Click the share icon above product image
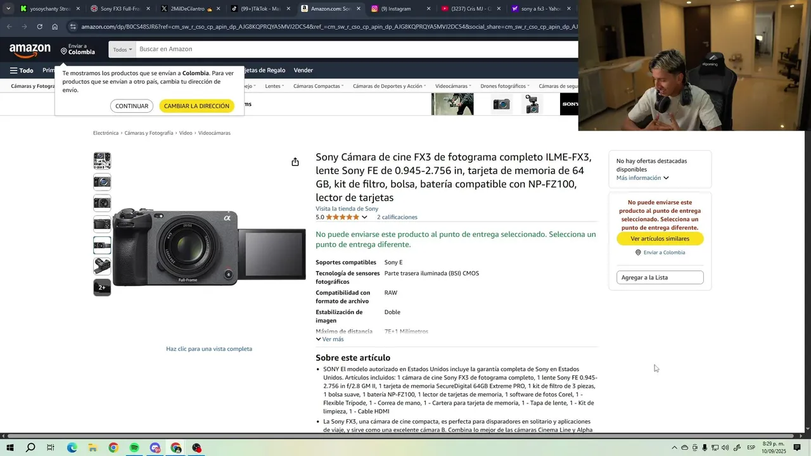811x456 pixels. (295, 162)
